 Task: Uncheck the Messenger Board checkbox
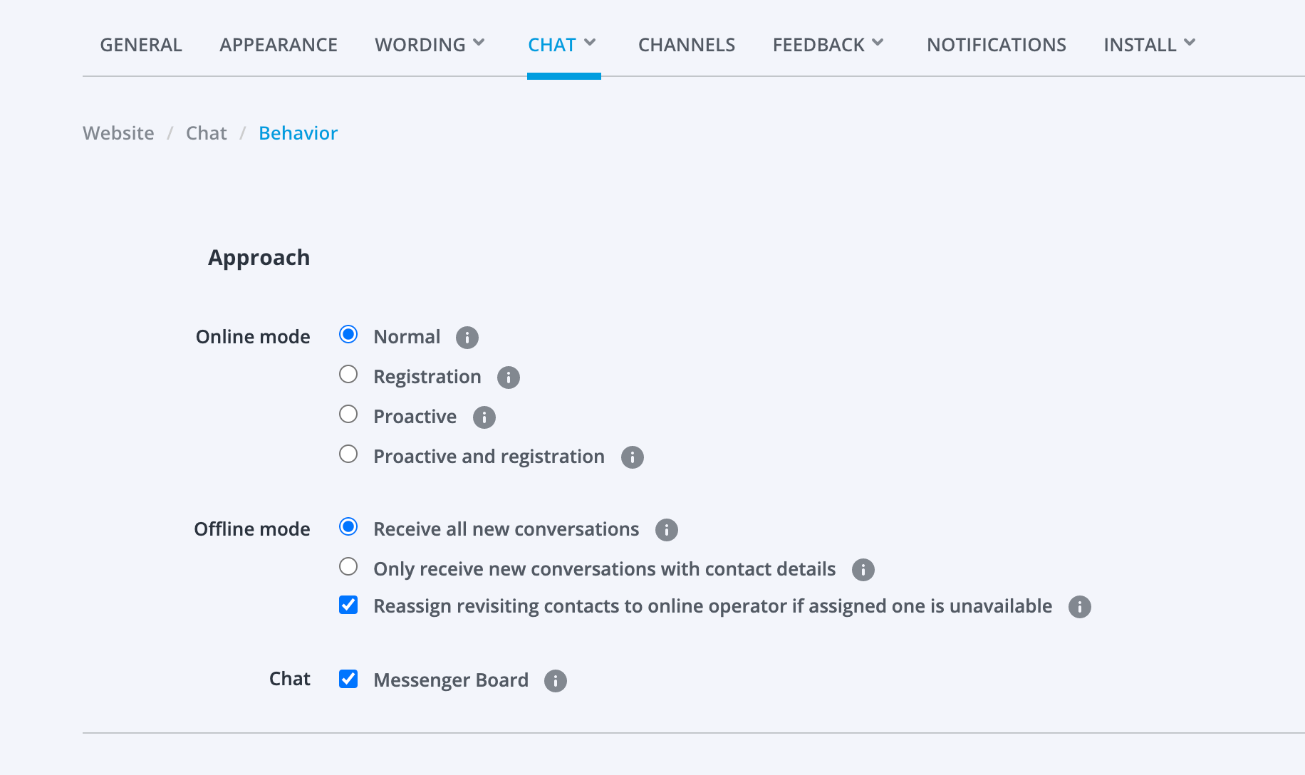pos(348,680)
